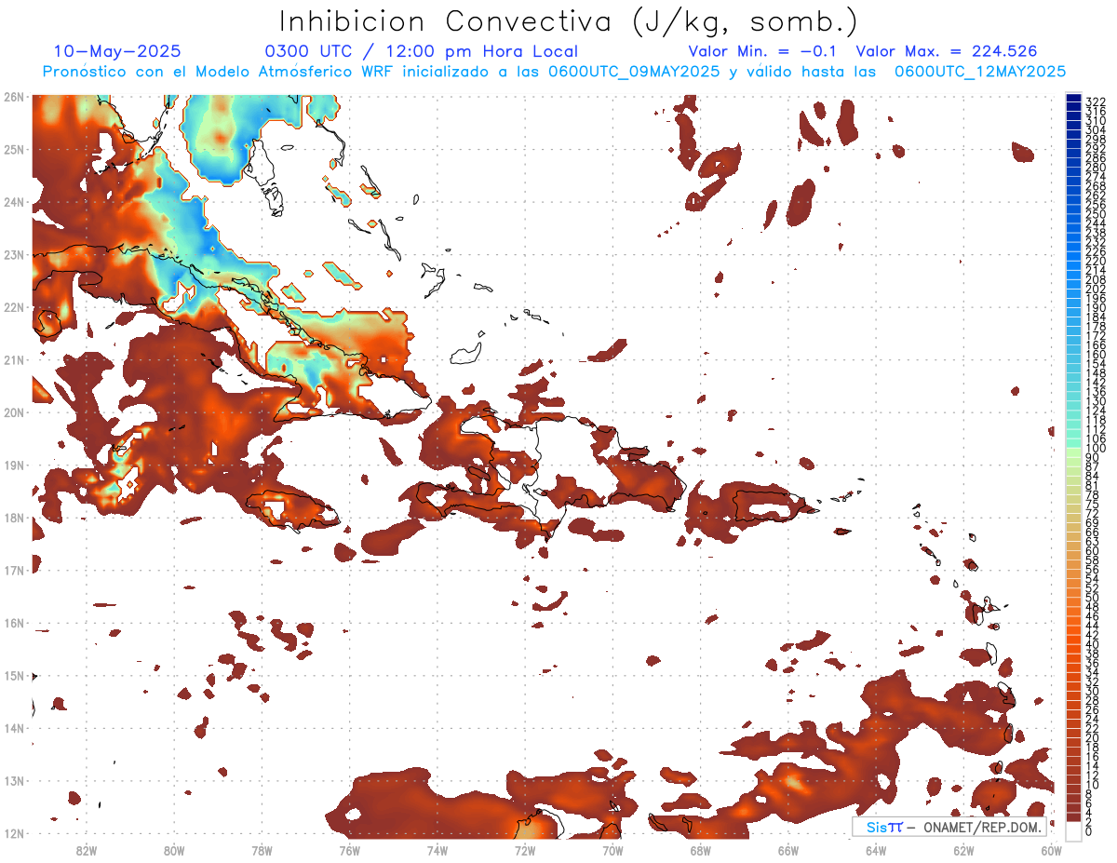Image resolution: width=1117 pixels, height=863 pixels.
Task: Click the "64W" longitude label
Action: [x=876, y=850]
